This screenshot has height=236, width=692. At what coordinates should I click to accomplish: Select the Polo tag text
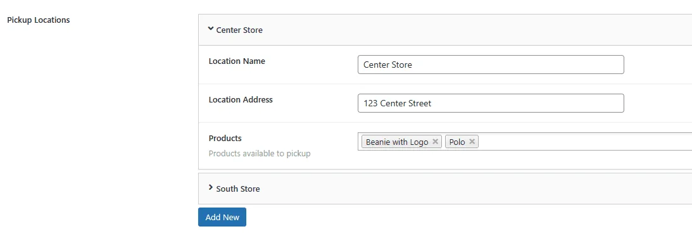pyautogui.click(x=457, y=142)
